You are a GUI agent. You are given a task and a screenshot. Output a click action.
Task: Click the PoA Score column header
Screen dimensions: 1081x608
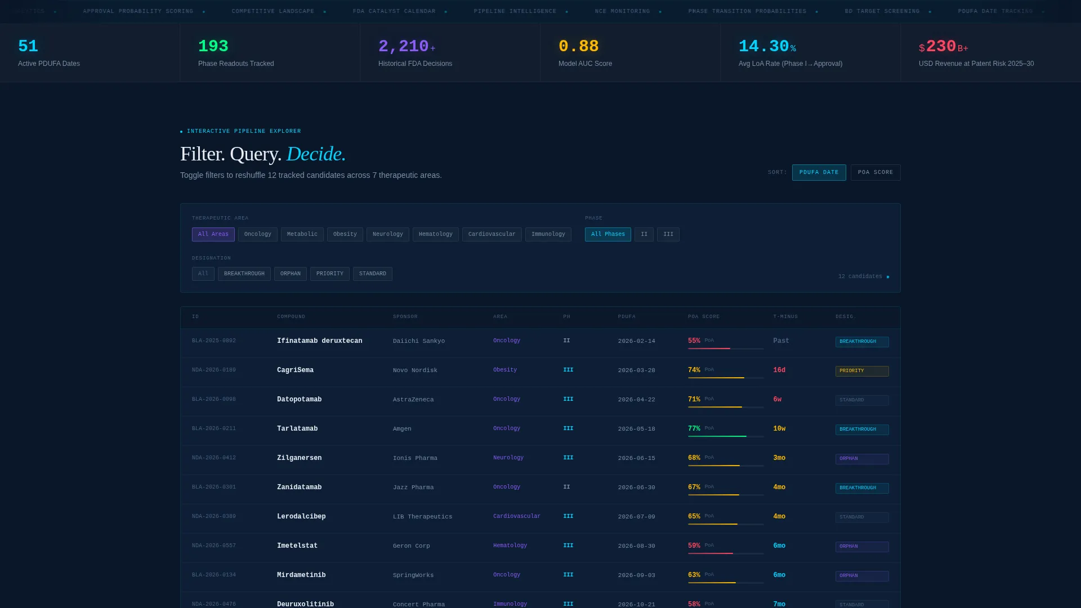pyautogui.click(x=703, y=316)
